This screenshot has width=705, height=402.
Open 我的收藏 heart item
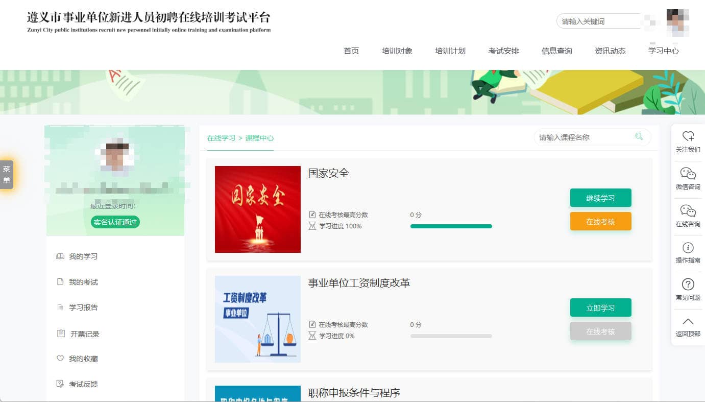pos(83,359)
